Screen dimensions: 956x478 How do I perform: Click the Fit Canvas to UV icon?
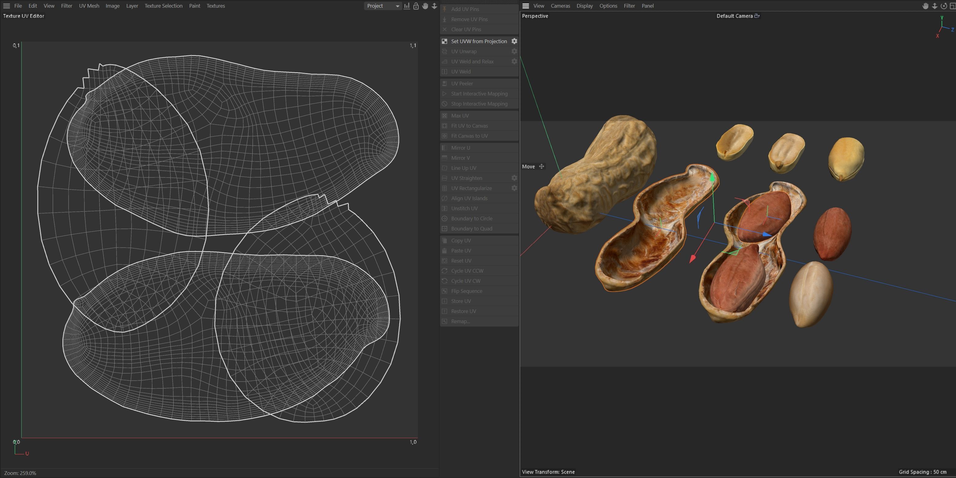[445, 136]
